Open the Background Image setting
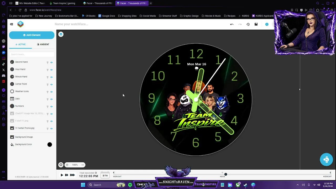This screenshot has height=189, width=336. (24, 137)
